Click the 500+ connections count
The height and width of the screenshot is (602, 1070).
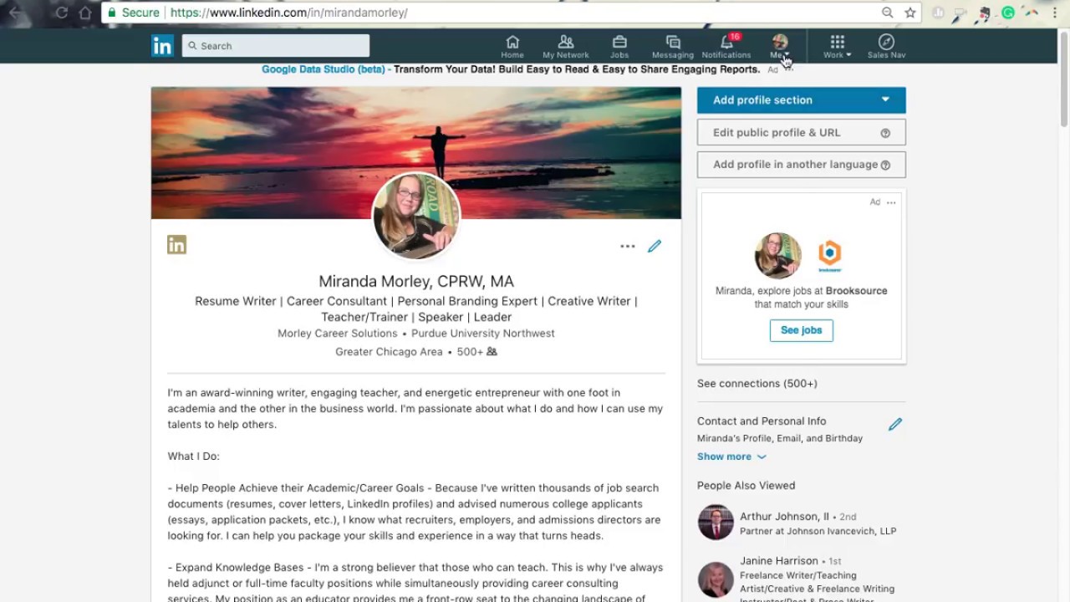click(x=476, y=352)
